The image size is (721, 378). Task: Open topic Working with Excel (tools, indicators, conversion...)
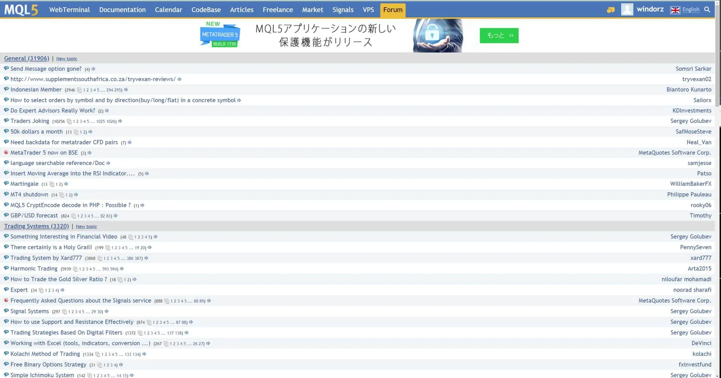[x=80, y=343]
